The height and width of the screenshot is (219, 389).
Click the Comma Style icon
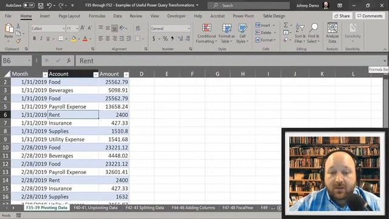point(172,39)
